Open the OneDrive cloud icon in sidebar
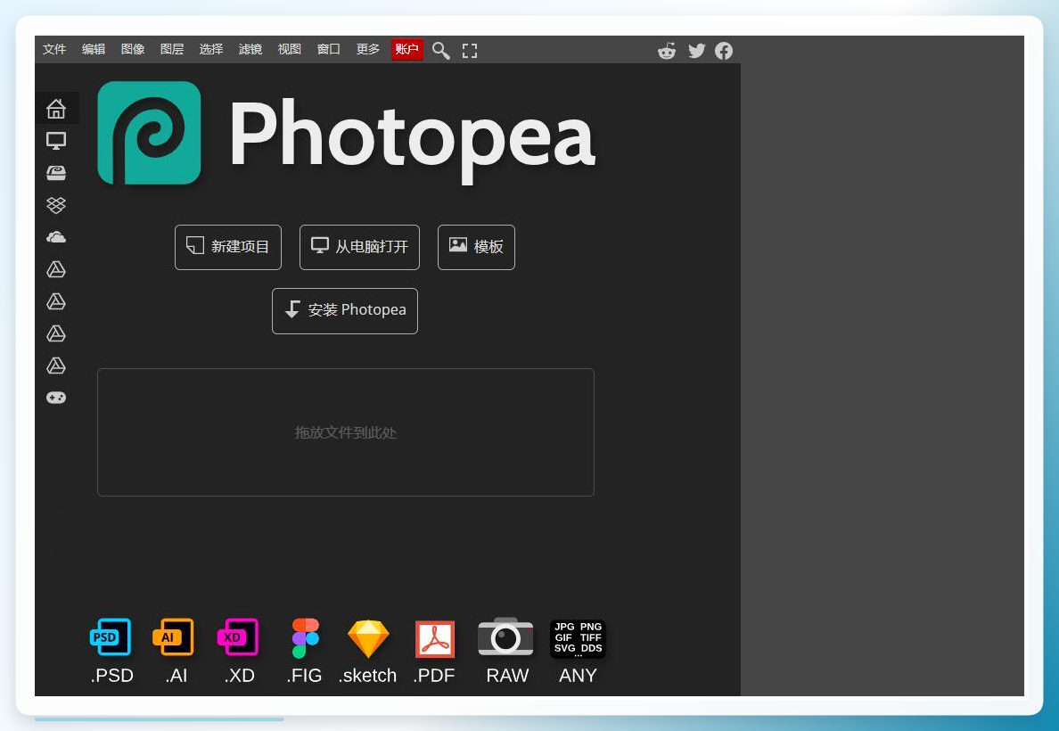 (x=56, y=237)
